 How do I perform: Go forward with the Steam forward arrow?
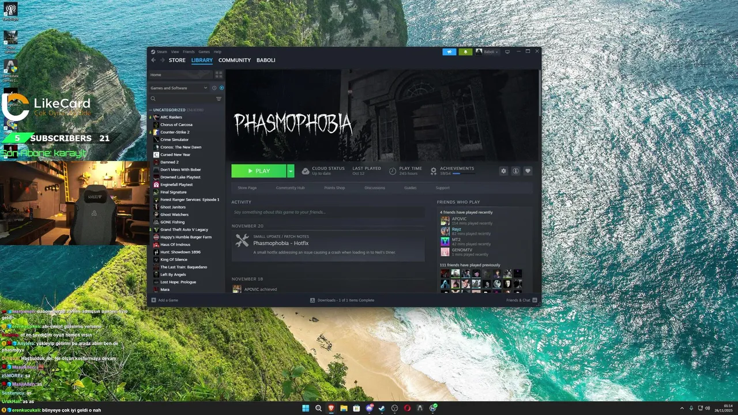(162, 60)
